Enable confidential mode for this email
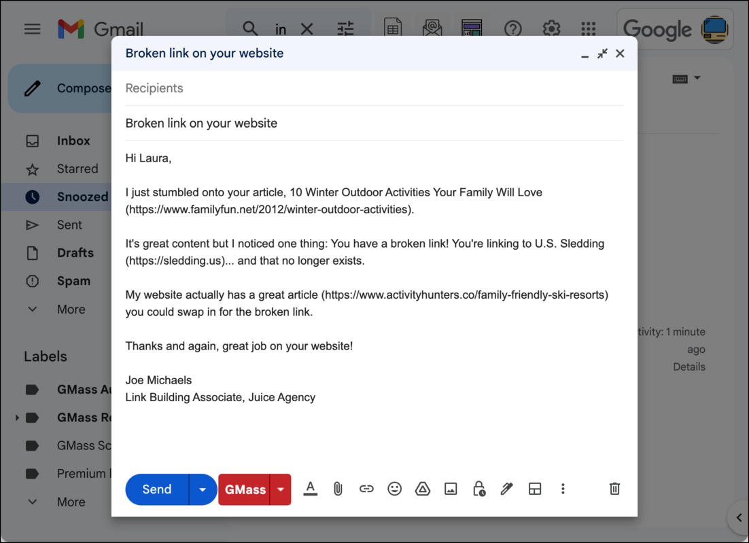The width and height of the screenshot is (749, 543). (x=478, y=489)
